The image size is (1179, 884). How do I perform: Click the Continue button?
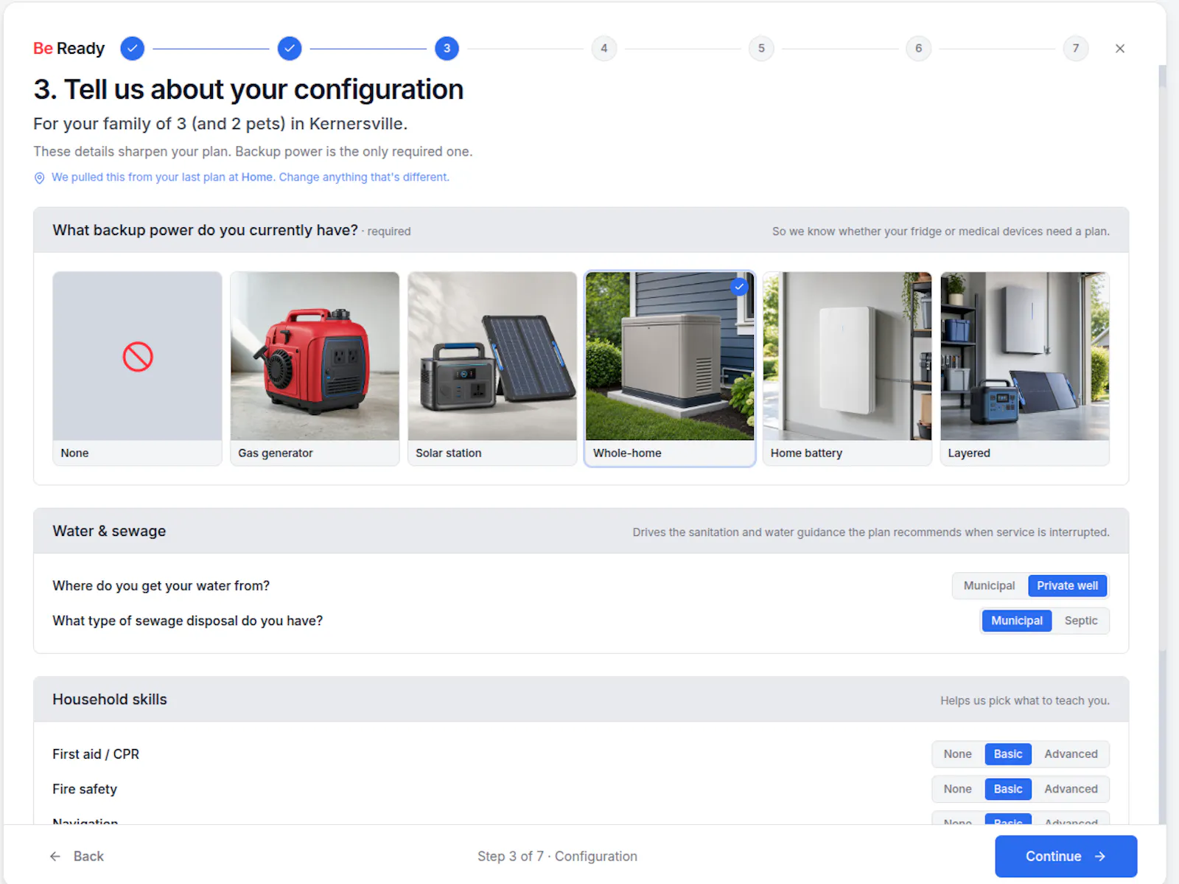[1066, 856]
